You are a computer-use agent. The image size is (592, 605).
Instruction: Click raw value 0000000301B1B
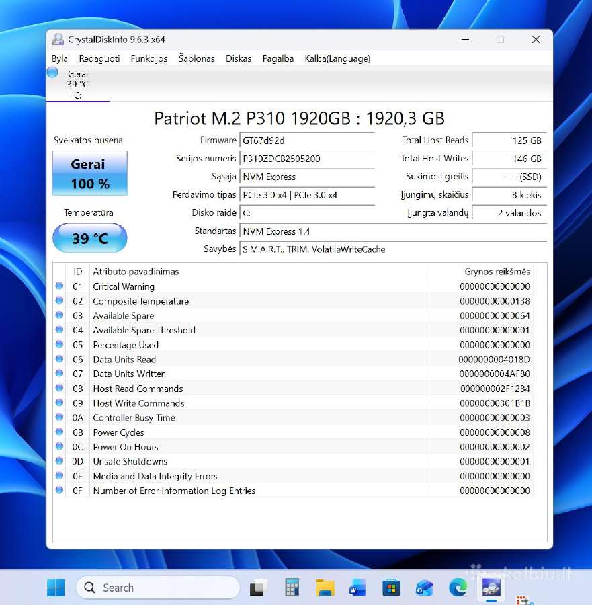coord(495,403)
